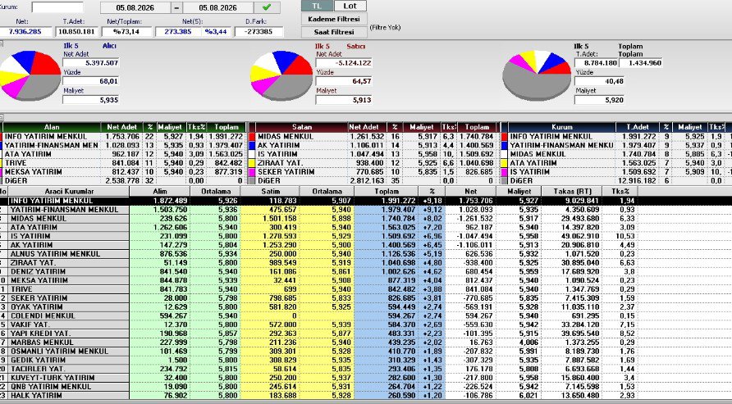Click the Satıcı Net Adet field -5.124.122

[x=344, y=63]
